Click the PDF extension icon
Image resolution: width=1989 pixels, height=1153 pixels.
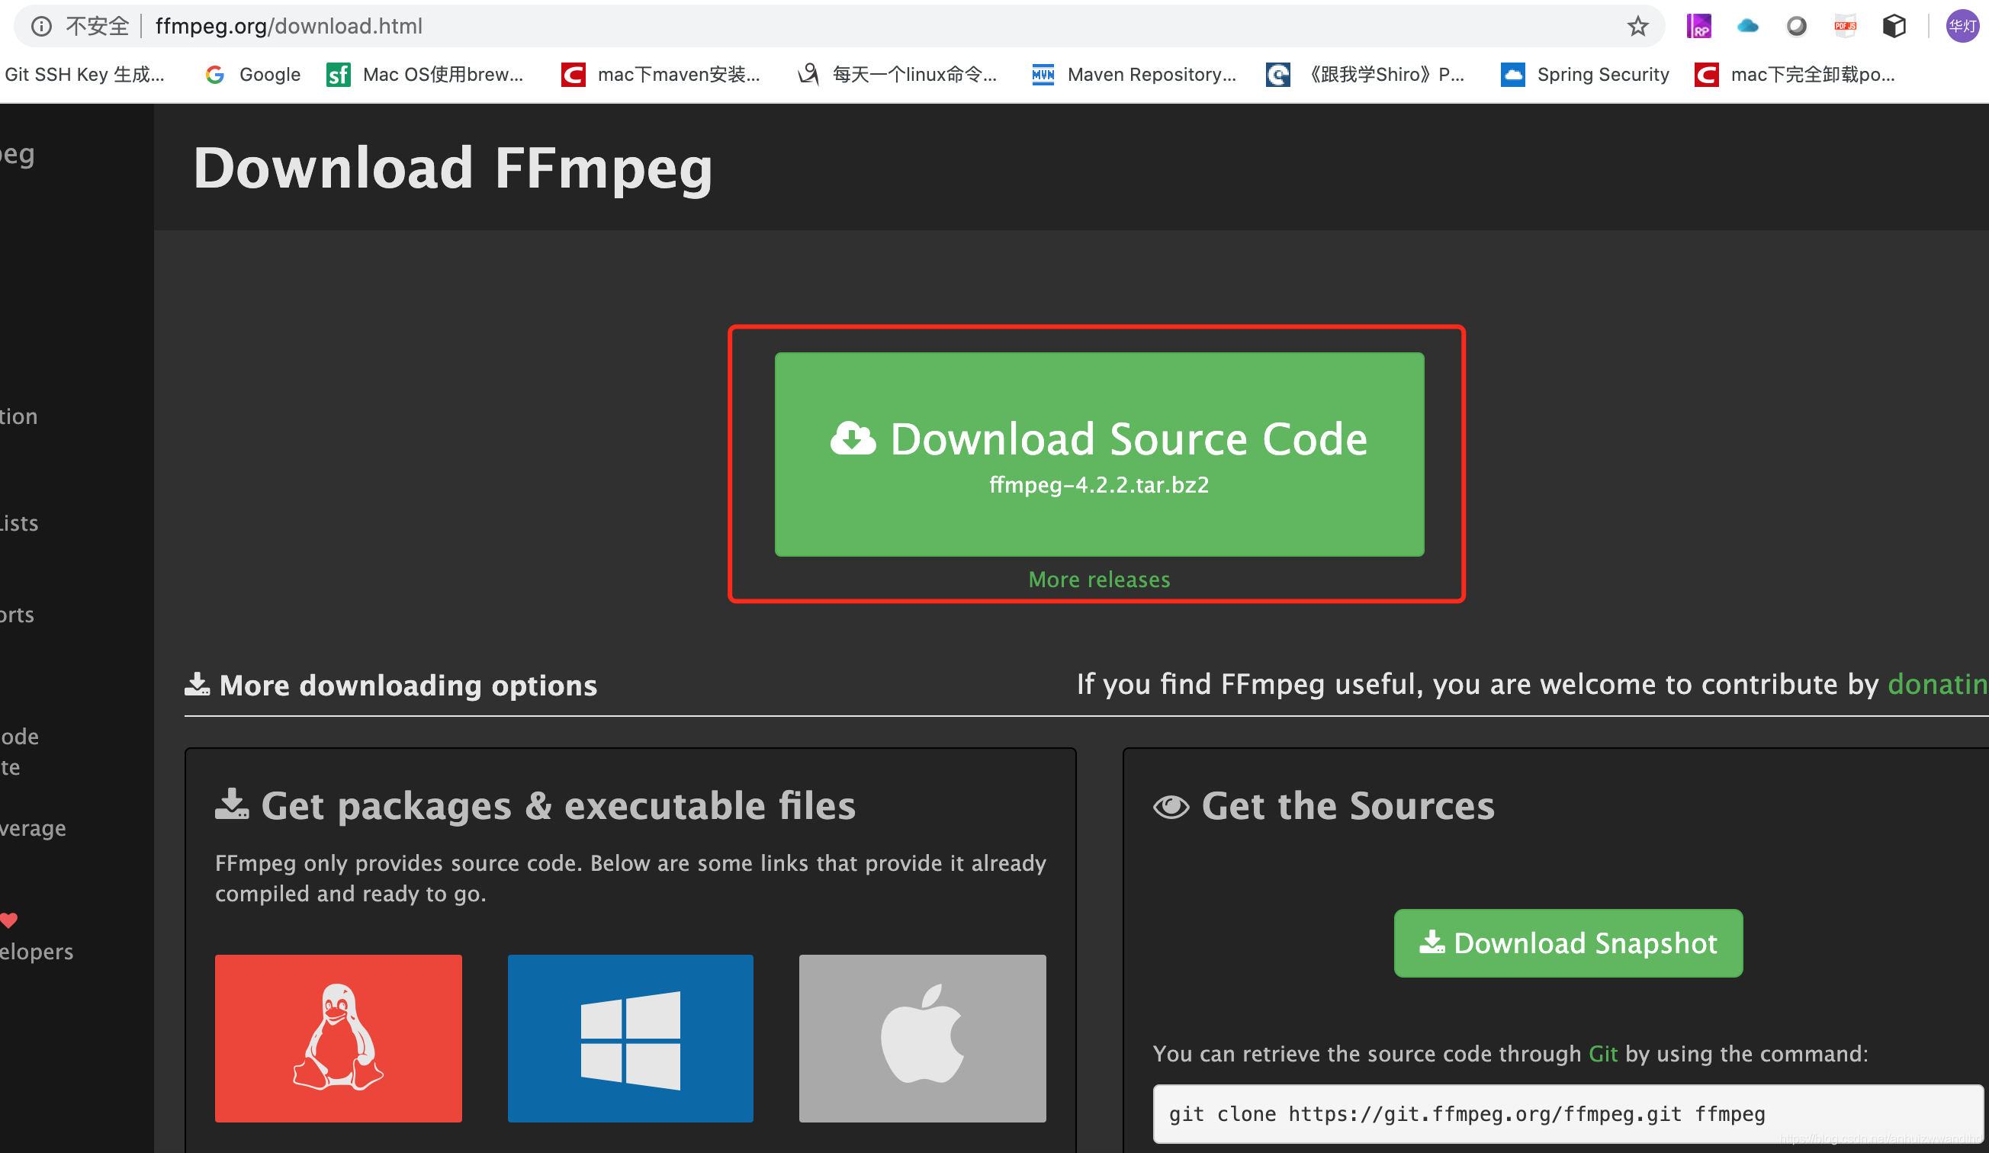1845,26
